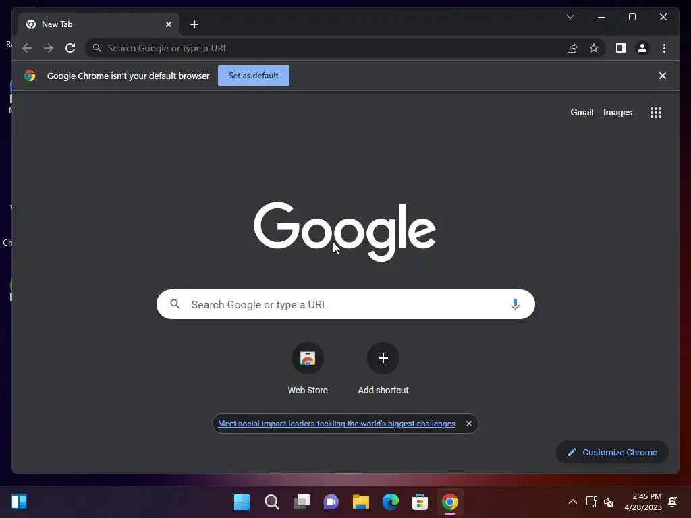Click the back navigation arrow
Image resolution: width=691 pixels, height=518 pixels.
(x=27, y=48)
